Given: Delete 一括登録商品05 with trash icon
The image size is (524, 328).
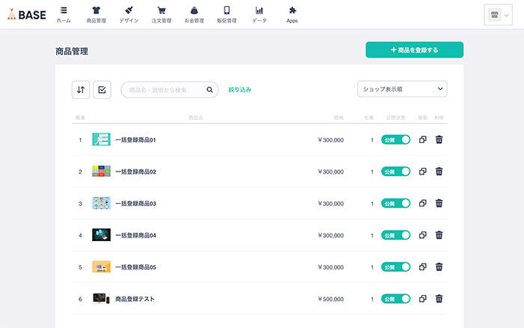Looking at the screenshot, I should click(439, 267).
